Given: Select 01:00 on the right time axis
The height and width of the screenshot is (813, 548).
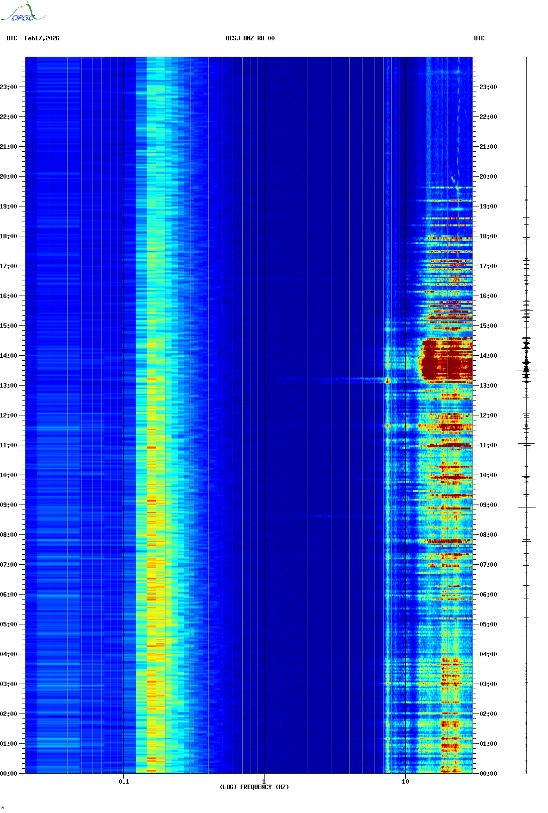Looking at the screenshot, I should (488, 744).
